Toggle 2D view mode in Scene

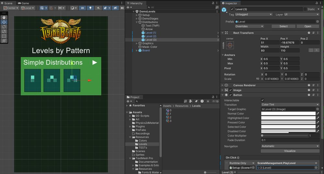pos(82,8)
